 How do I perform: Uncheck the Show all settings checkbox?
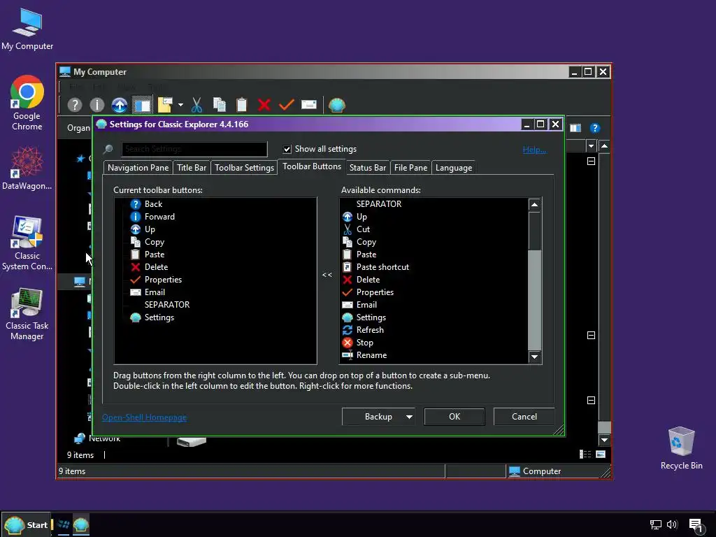pyautogui.click(x=287, y=150)
